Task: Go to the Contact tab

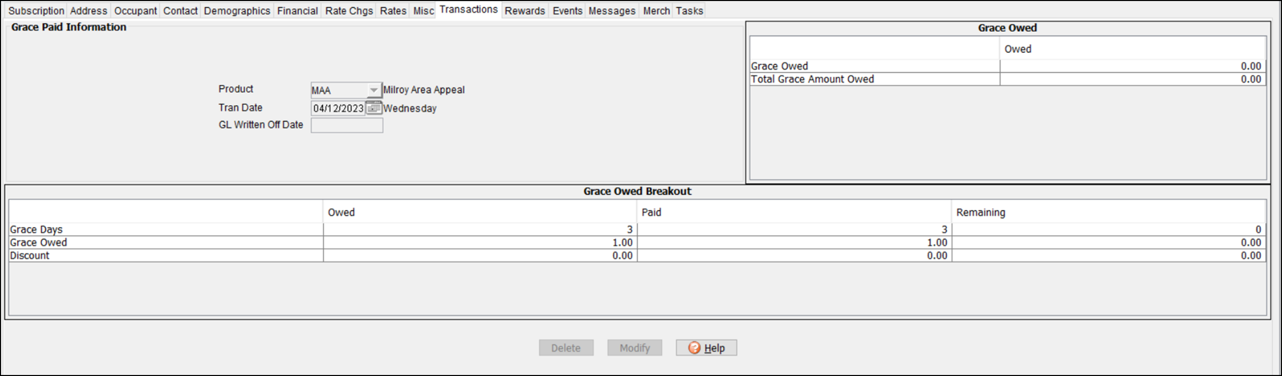Action: 180,11
